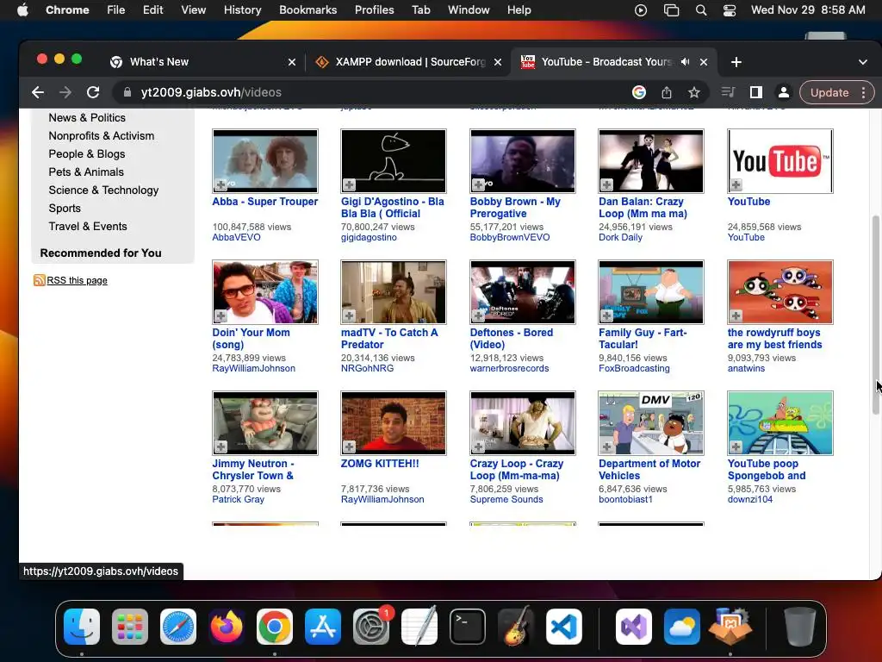Viewport: 882px width, 662px height.
Task: Open the Department of Motor Vehicles thumbnail
Action: point(651,423)
